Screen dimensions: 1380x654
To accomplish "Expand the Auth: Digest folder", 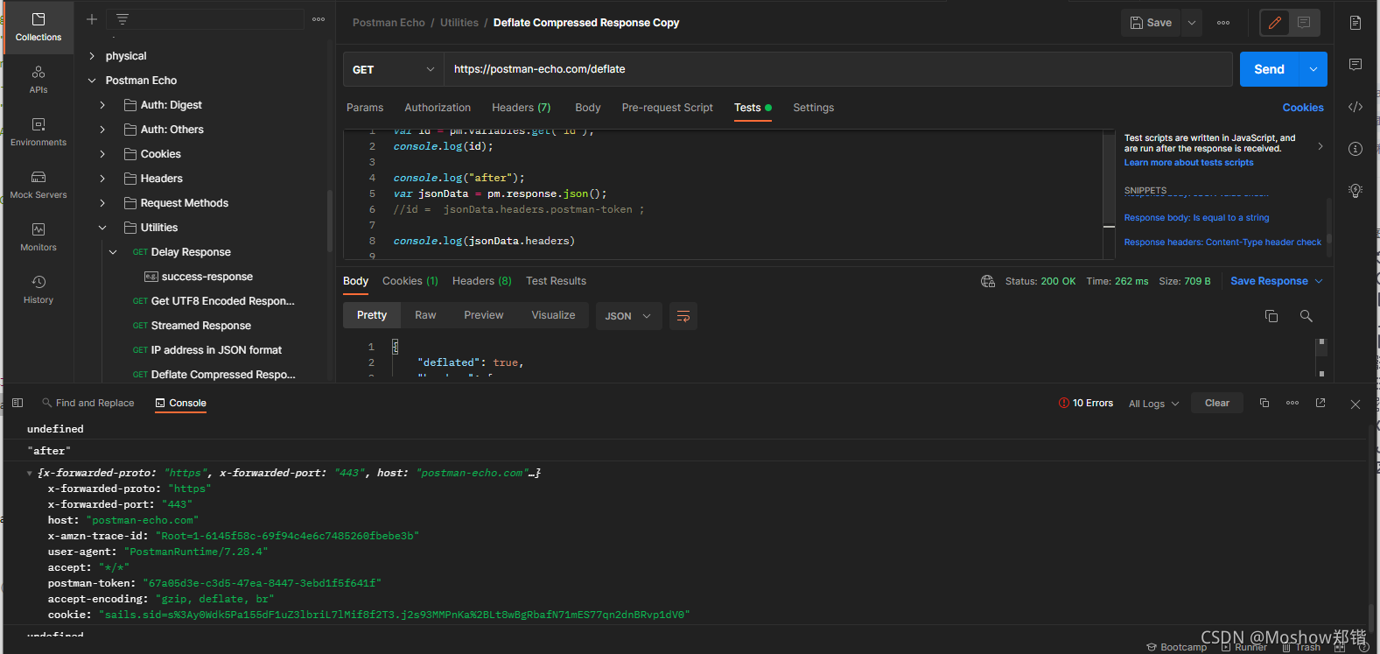I will coord(102,105).
